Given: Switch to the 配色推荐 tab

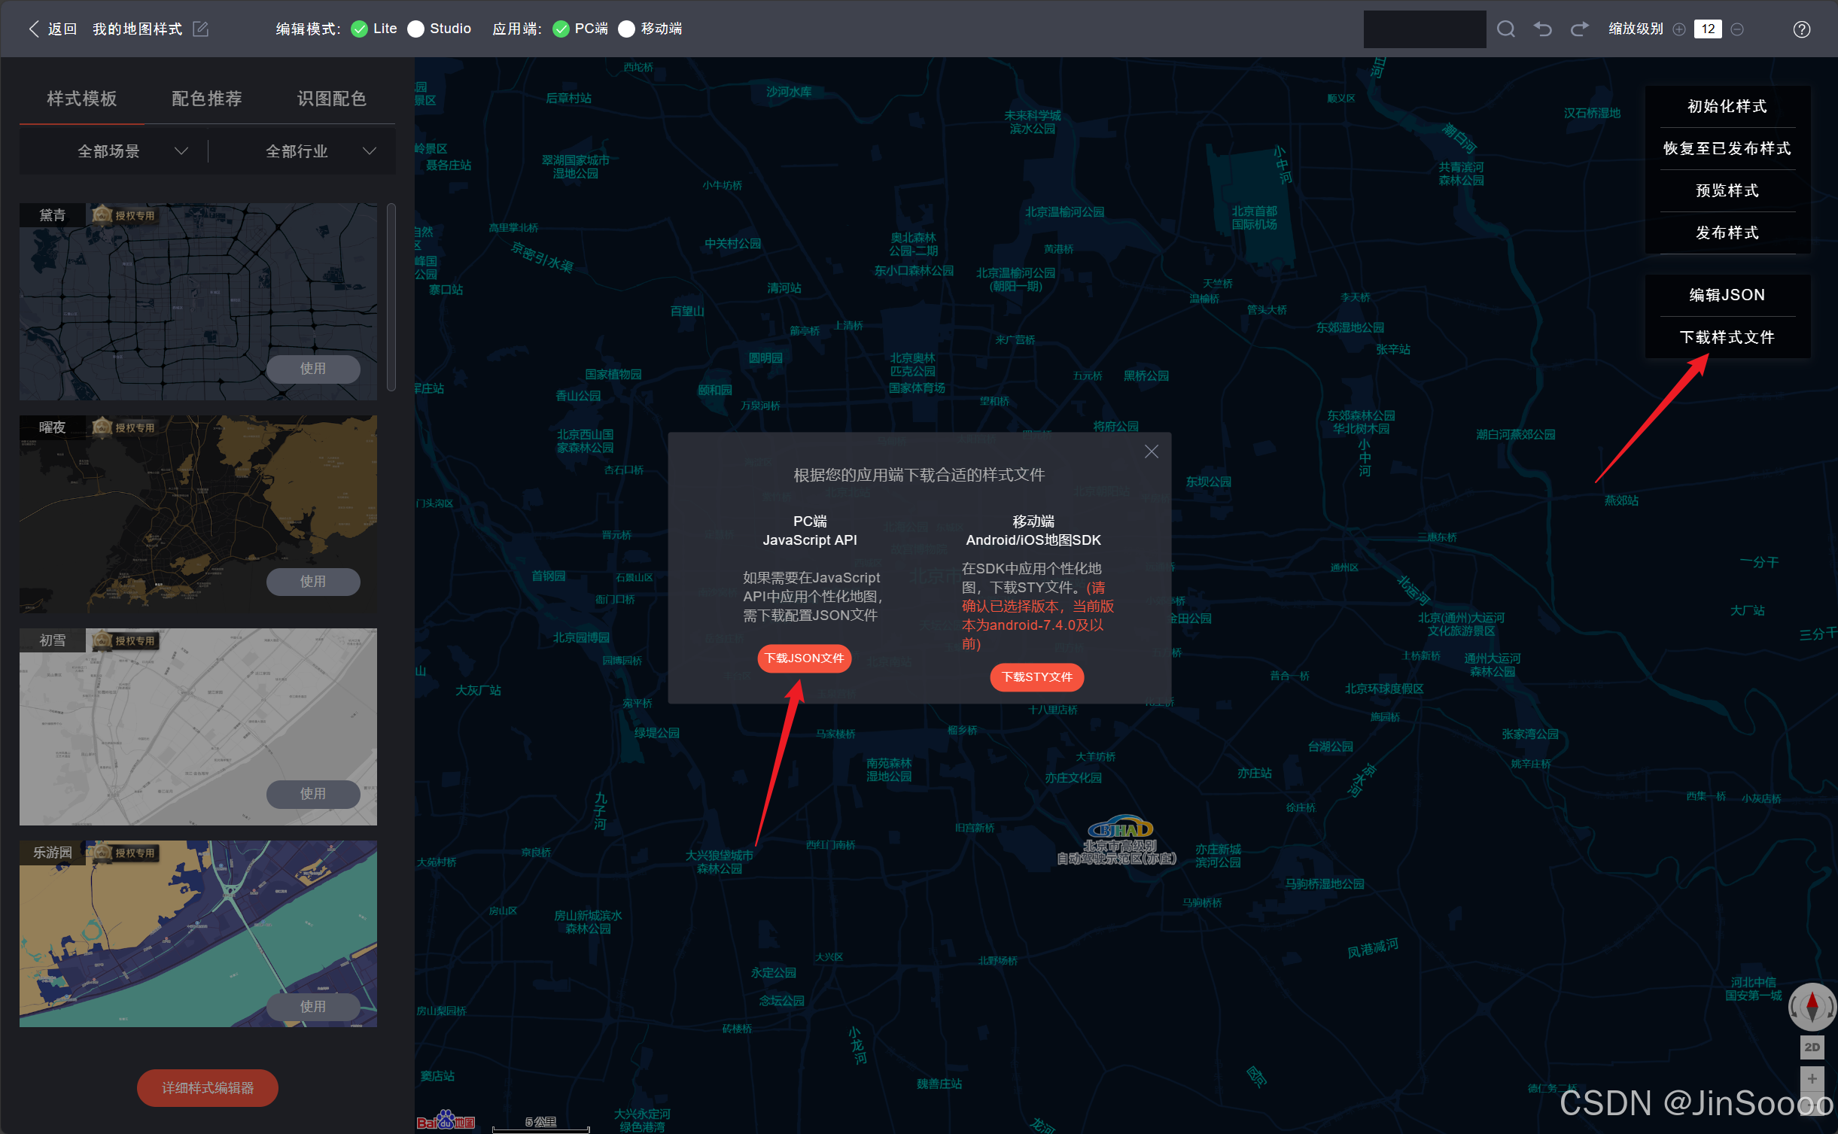Looking at the screenshot, I should tap(206, 98).
